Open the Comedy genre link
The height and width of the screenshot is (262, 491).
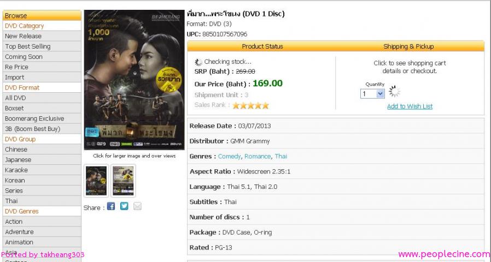coord(229,156)
